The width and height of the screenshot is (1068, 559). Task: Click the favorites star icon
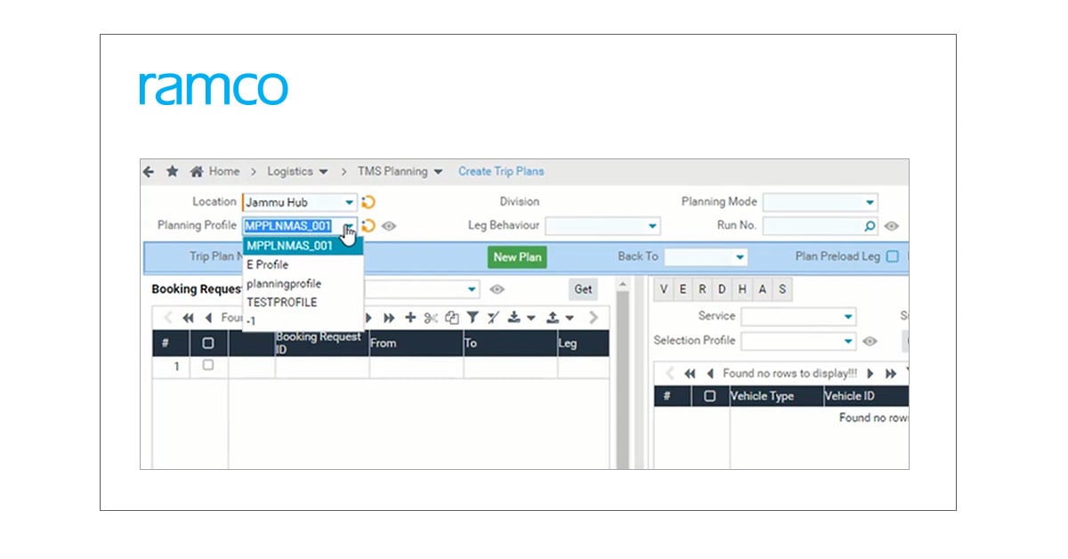(x=173, y=172)
